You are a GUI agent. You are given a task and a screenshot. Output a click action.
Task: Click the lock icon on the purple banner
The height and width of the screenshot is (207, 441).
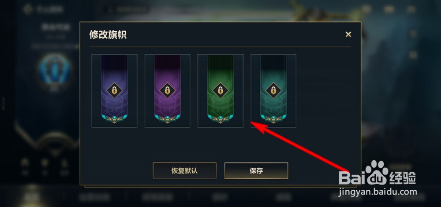pyautogui.click(x=167, y=90)
